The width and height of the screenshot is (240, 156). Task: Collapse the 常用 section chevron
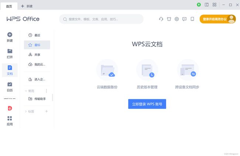26,91
